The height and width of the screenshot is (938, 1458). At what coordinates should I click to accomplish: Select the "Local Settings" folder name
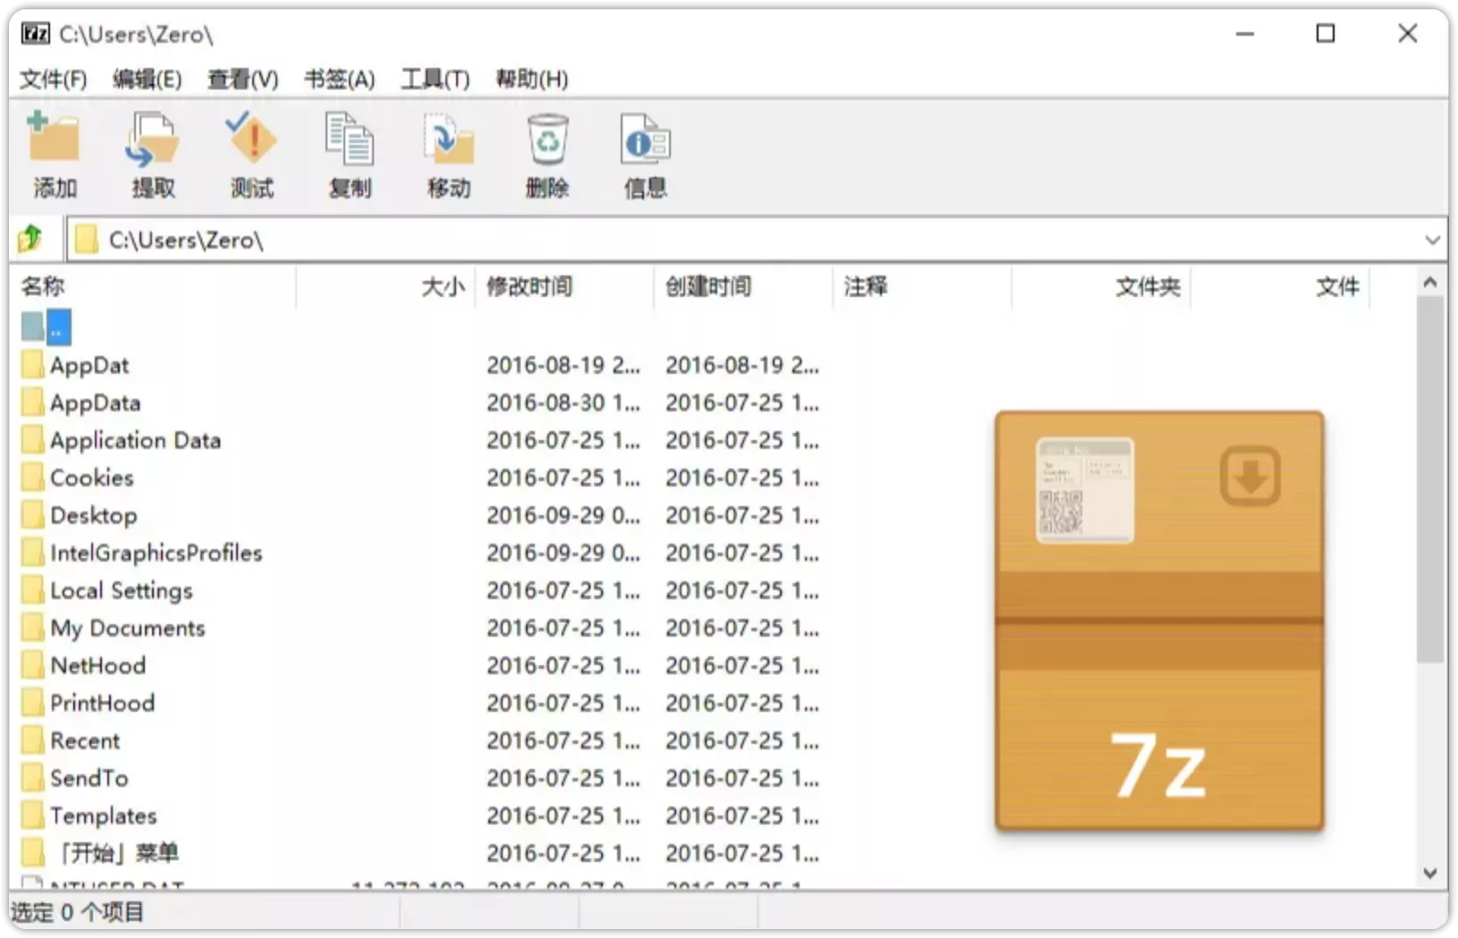coord(121,590)
